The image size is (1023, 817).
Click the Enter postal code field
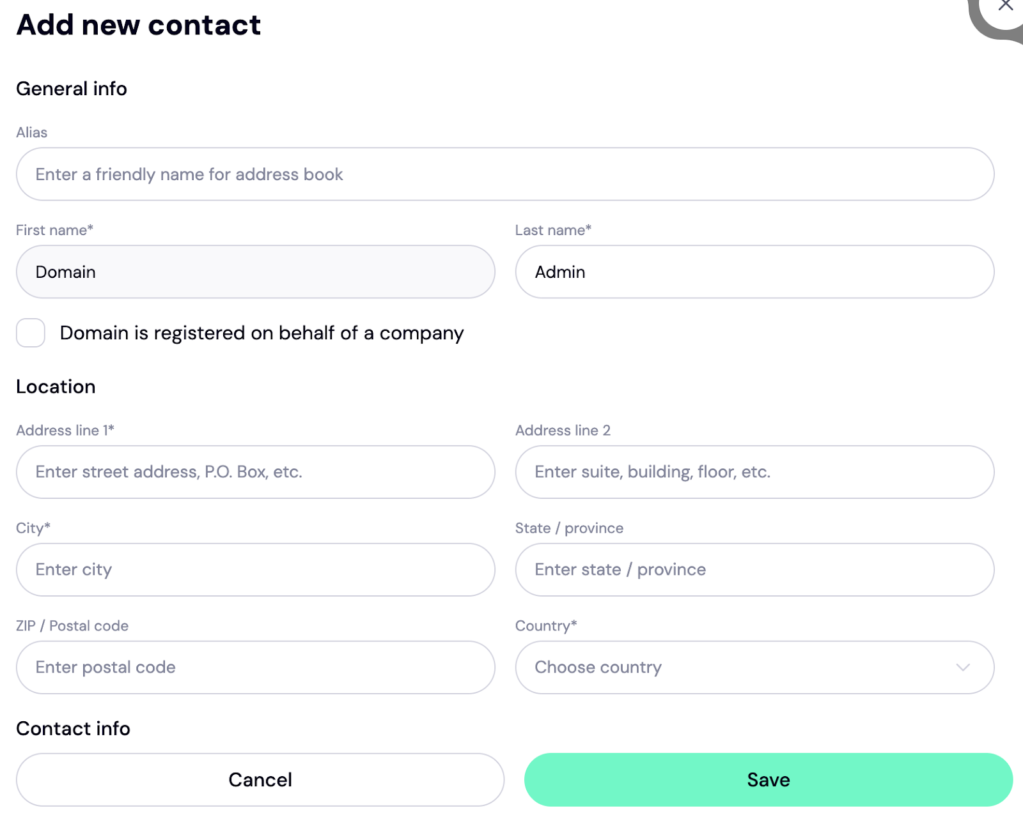(x=256, y=668)
